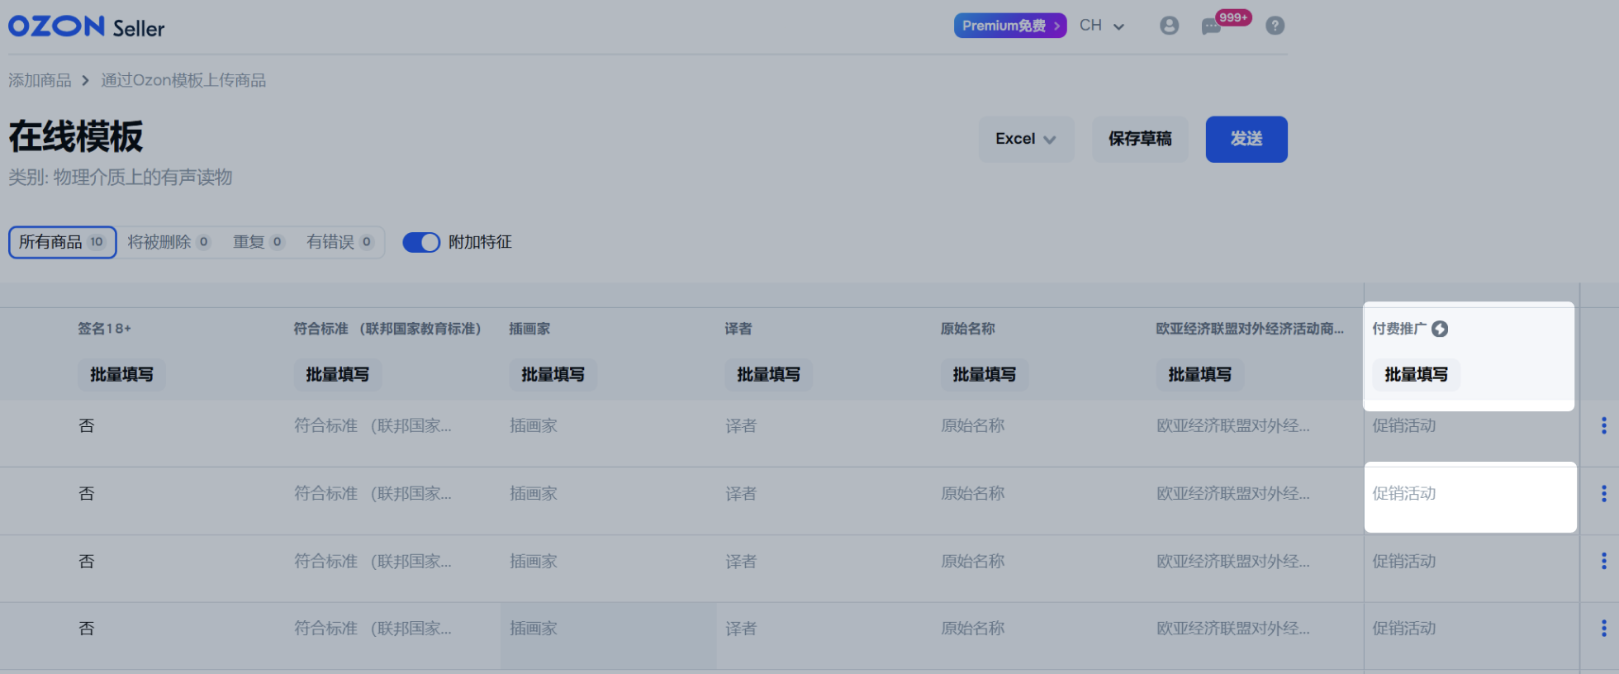
Task: Open the three-dot menu for the fourth row
Action: [1603, 629]
